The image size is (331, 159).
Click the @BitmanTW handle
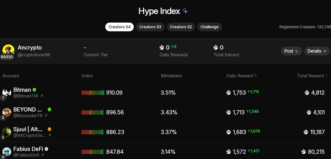(x=26, y=96)
